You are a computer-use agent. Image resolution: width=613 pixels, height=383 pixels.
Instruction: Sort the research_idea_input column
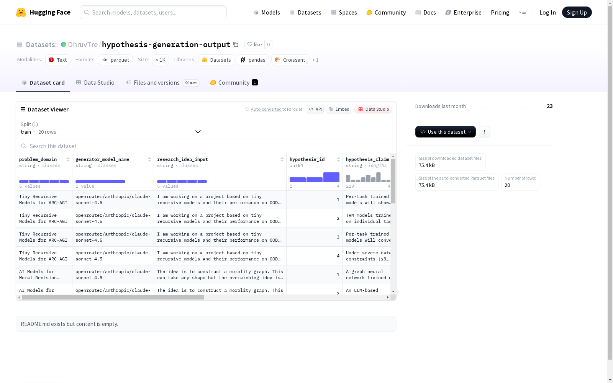tap(282, 159)
